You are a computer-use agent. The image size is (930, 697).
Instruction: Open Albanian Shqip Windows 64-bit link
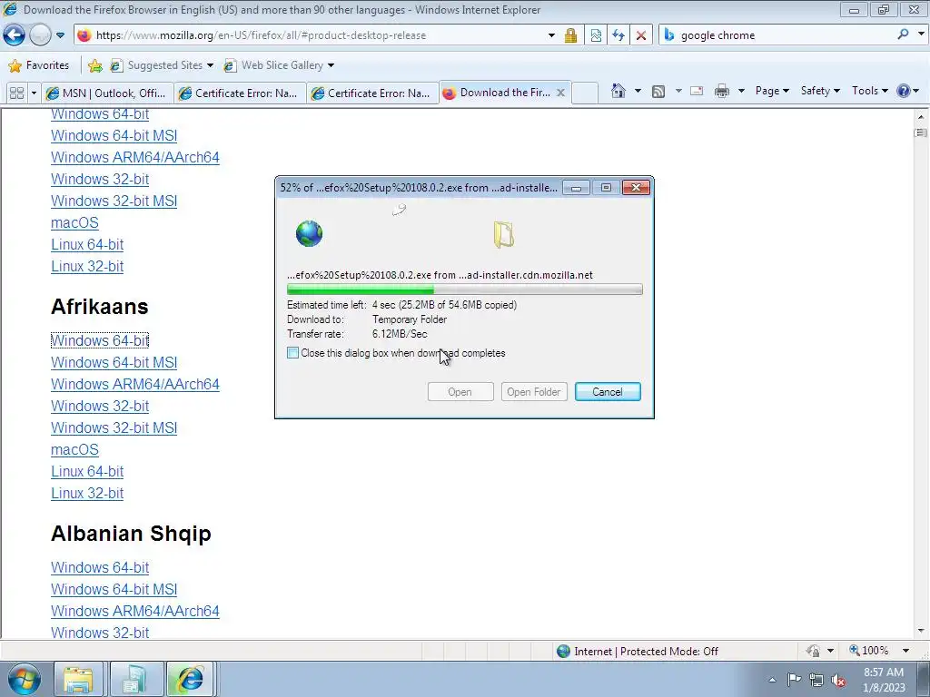point(100,567)
